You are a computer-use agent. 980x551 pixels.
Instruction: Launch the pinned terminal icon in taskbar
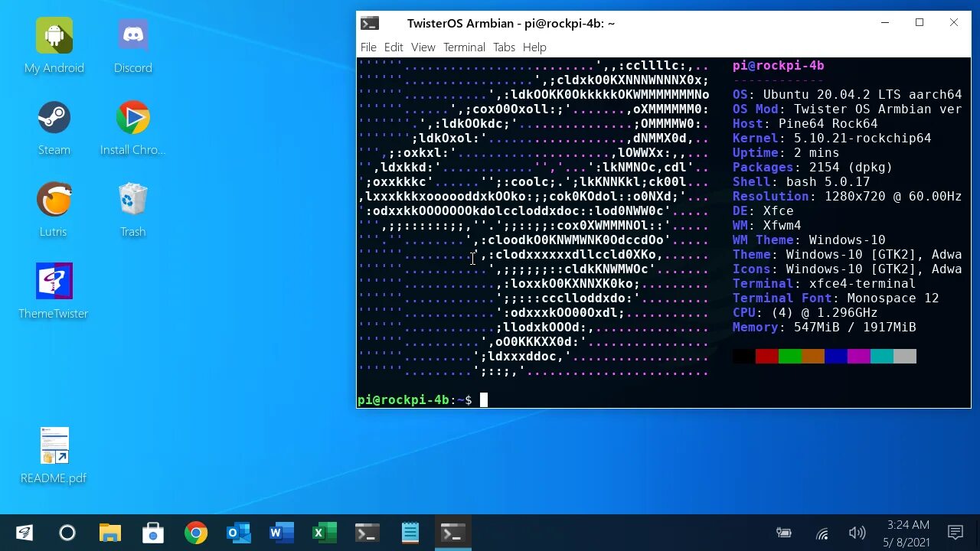(x=367, y=533)
